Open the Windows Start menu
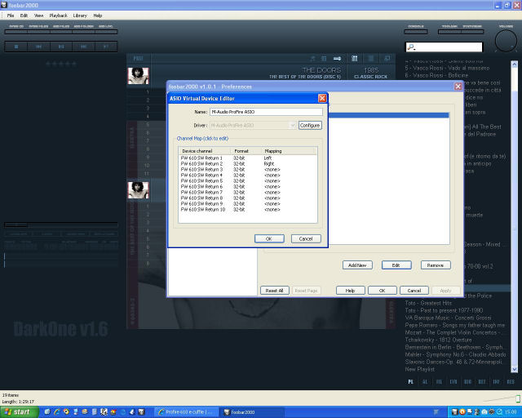Image resolution: width=522 pixels, height=418 pixels. point(20,412)
